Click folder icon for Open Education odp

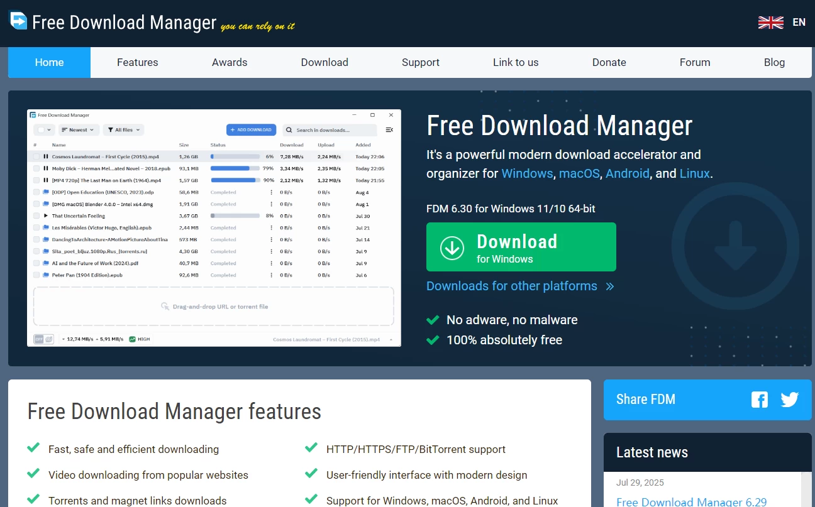click(x=46, y=192)
